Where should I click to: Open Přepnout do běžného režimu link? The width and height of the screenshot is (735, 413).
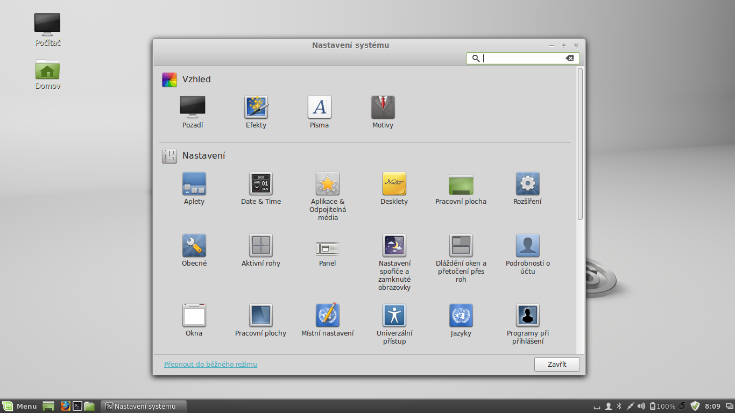click(210, 364)
